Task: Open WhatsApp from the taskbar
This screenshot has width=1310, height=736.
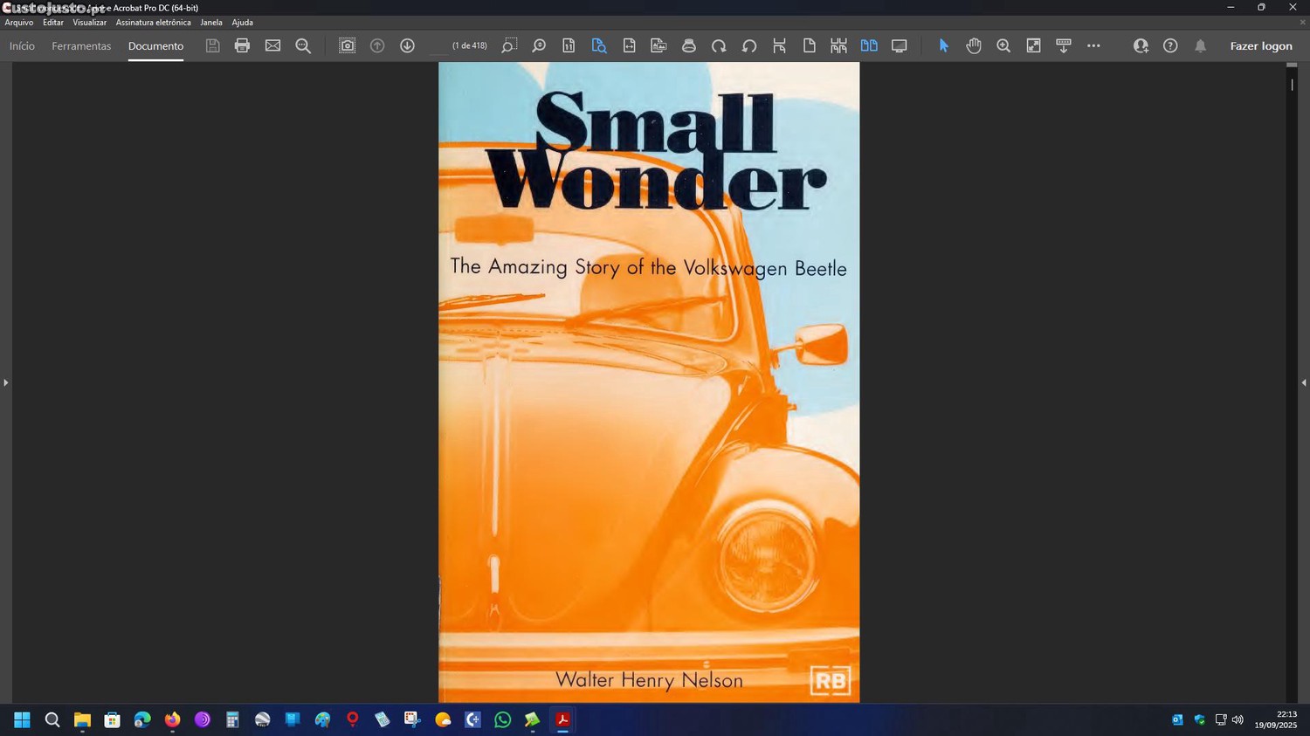Action: point(502,719)
